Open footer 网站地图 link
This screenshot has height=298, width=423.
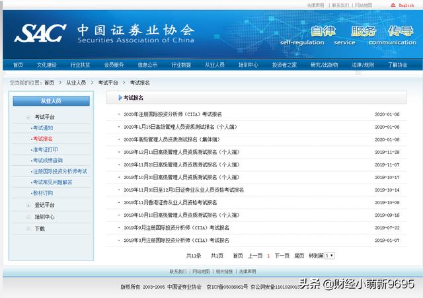click(201, 272)
